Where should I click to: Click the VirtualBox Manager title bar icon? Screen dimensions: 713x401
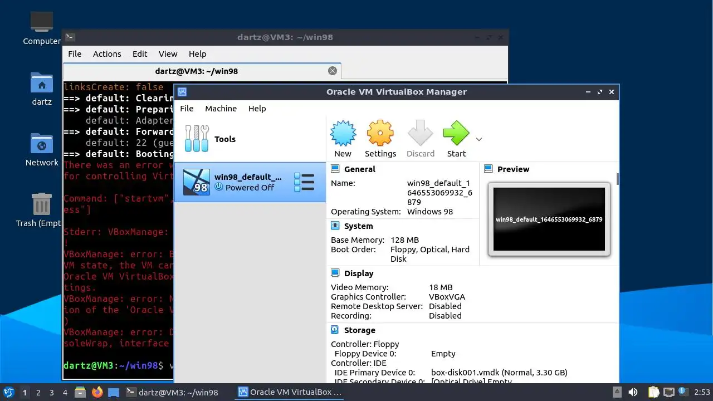click(182, 92)
